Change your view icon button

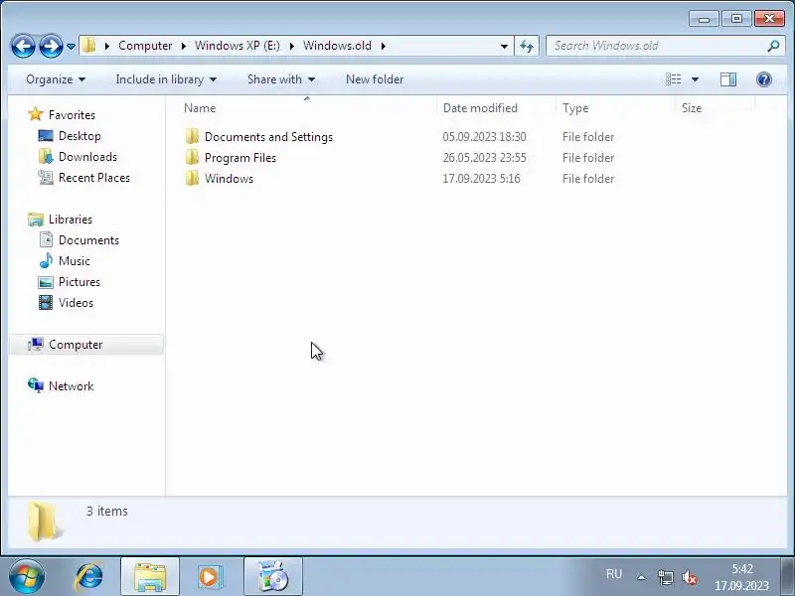click(674, 79)
